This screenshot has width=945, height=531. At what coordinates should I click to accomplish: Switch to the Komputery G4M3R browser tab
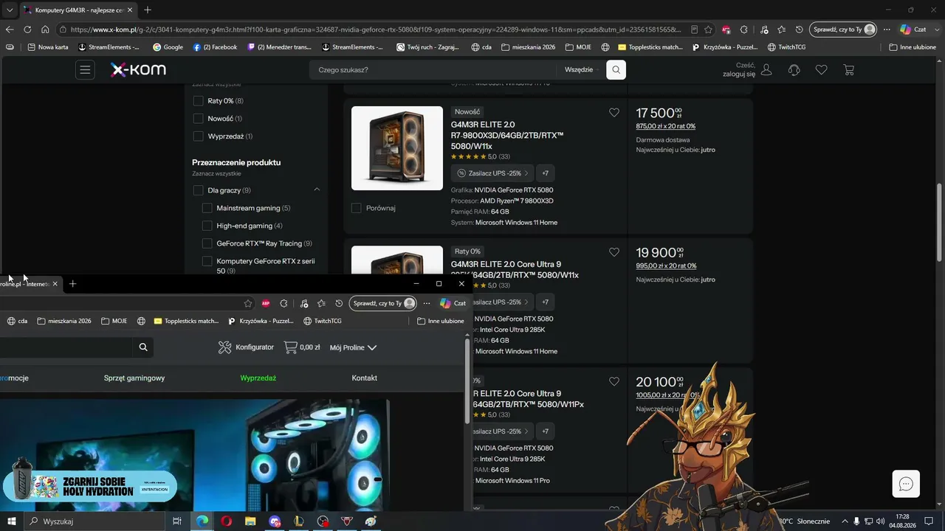(x=78, y=10)
